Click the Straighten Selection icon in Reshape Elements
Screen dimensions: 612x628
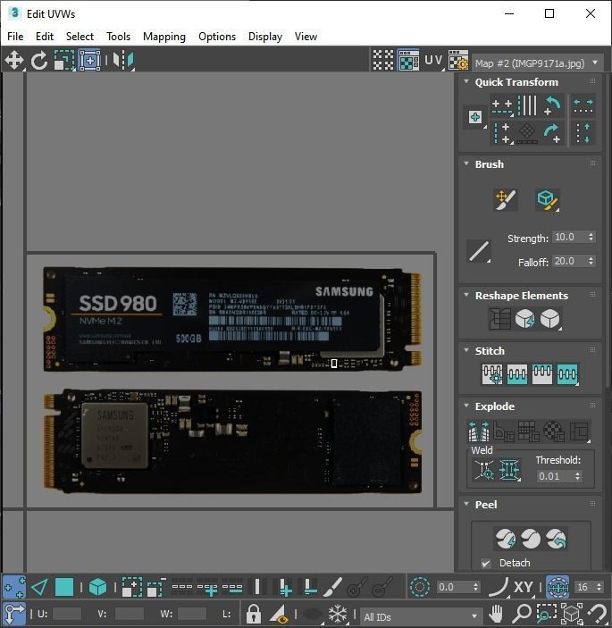(x=499, y=319)
